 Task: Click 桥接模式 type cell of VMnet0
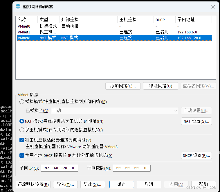48,26
